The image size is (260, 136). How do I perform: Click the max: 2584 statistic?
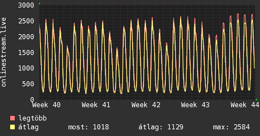coord(232,127)
